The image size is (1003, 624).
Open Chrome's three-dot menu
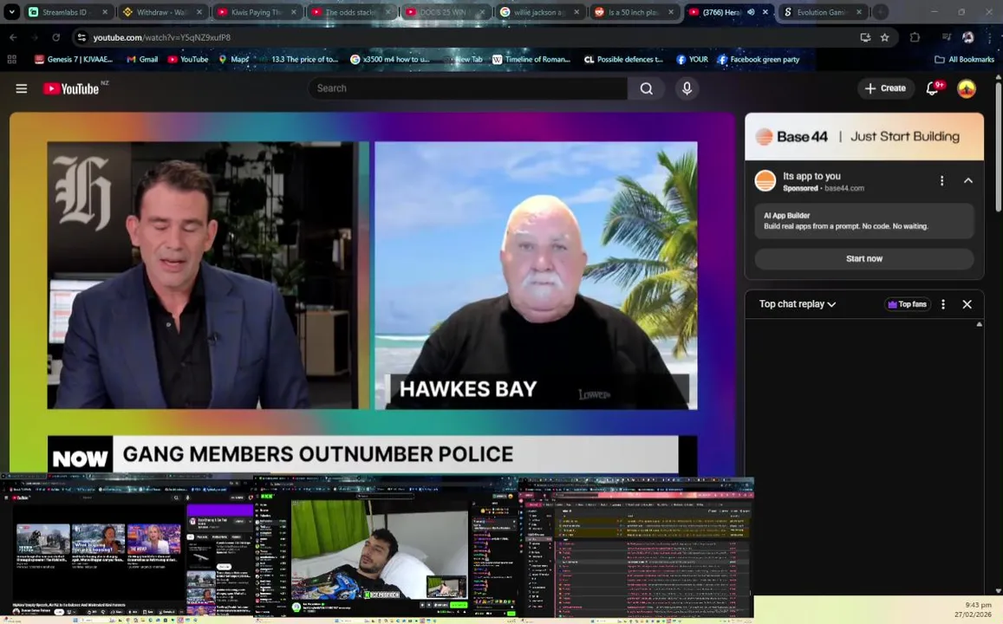[x=990, y=37]
